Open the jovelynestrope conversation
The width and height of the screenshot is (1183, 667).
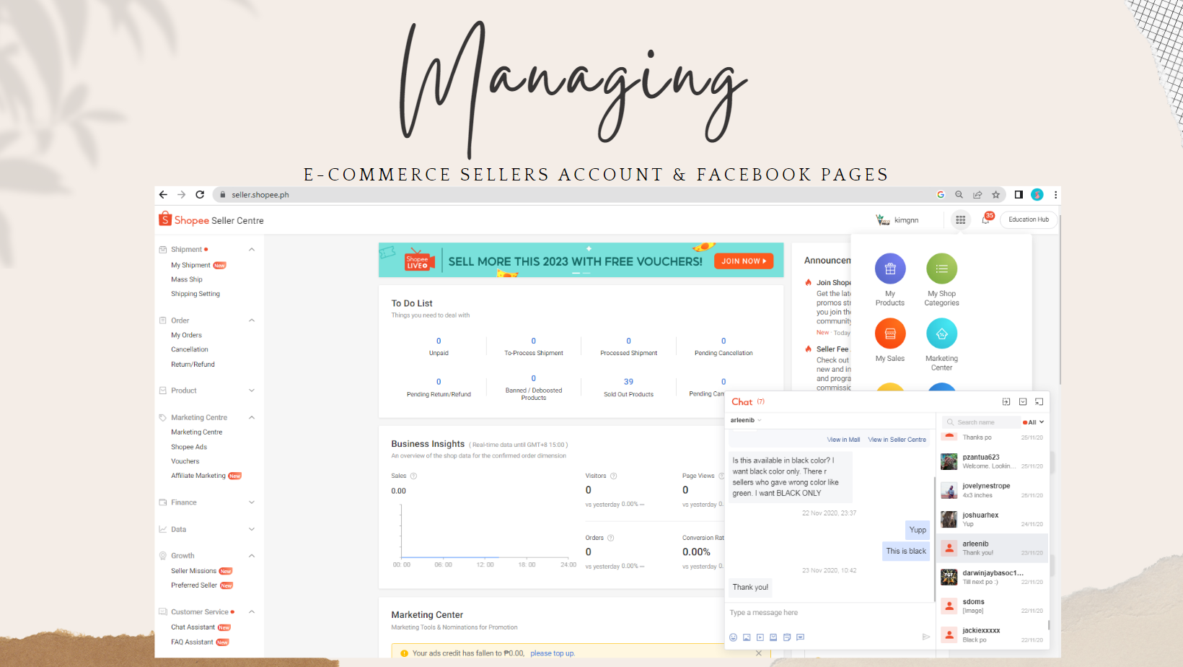point(993,490)
